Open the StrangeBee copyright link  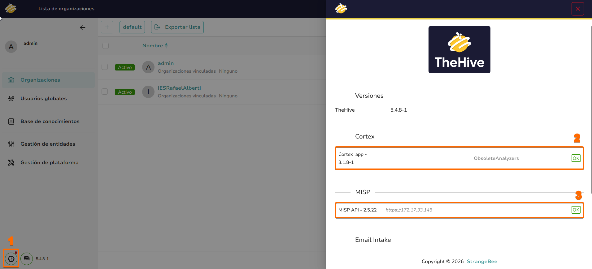click(482, 262)
